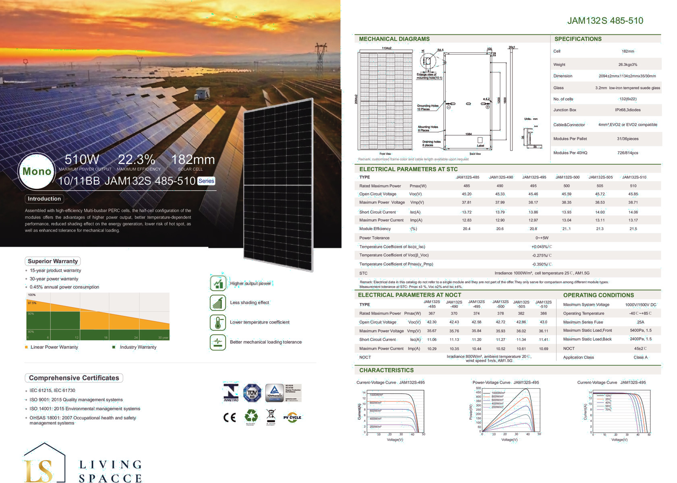Click the green recycling arrows icon
The width and height of the screenshot is (677, 483).
pyautogui.click(x=251, y=416)
